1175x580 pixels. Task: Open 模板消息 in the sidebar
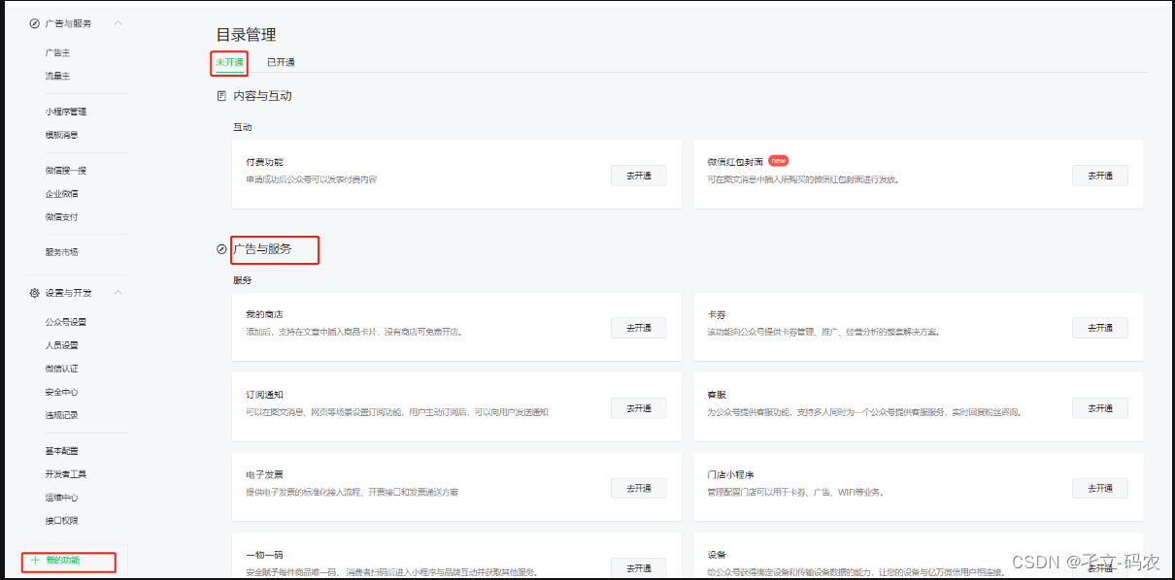pos(61,135)
